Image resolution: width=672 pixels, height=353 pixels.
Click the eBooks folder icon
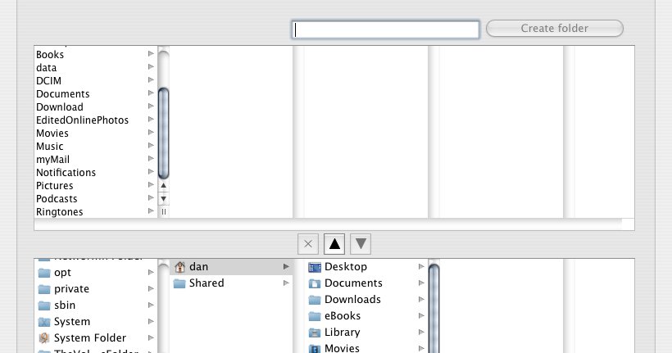pos(315,316)
